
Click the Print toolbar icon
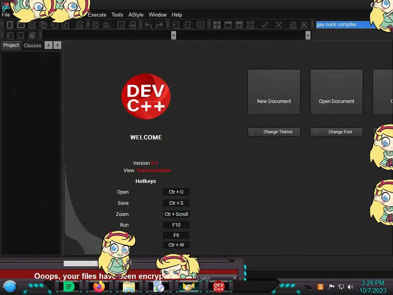pos(79,25)
